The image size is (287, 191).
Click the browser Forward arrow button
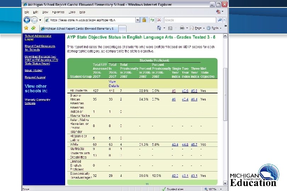[34, 20]
